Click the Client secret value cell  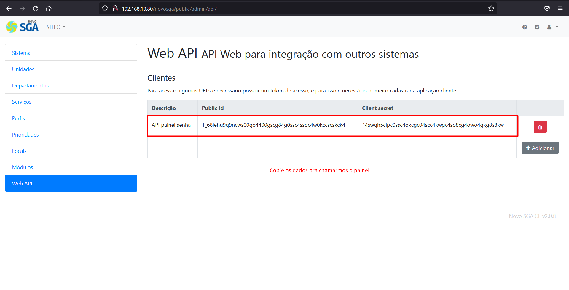(433, 125)
